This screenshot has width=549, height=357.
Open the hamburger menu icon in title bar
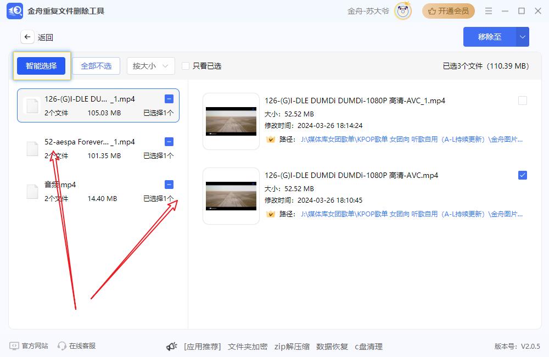point(489,11)
